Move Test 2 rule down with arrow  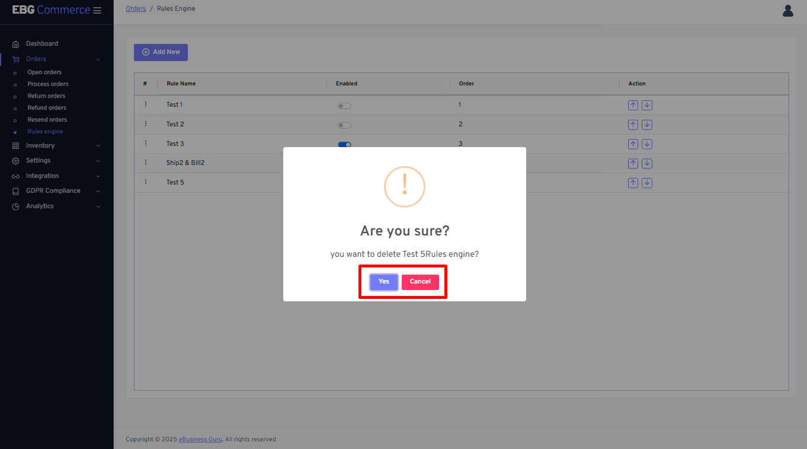click(x=647, y=125)
